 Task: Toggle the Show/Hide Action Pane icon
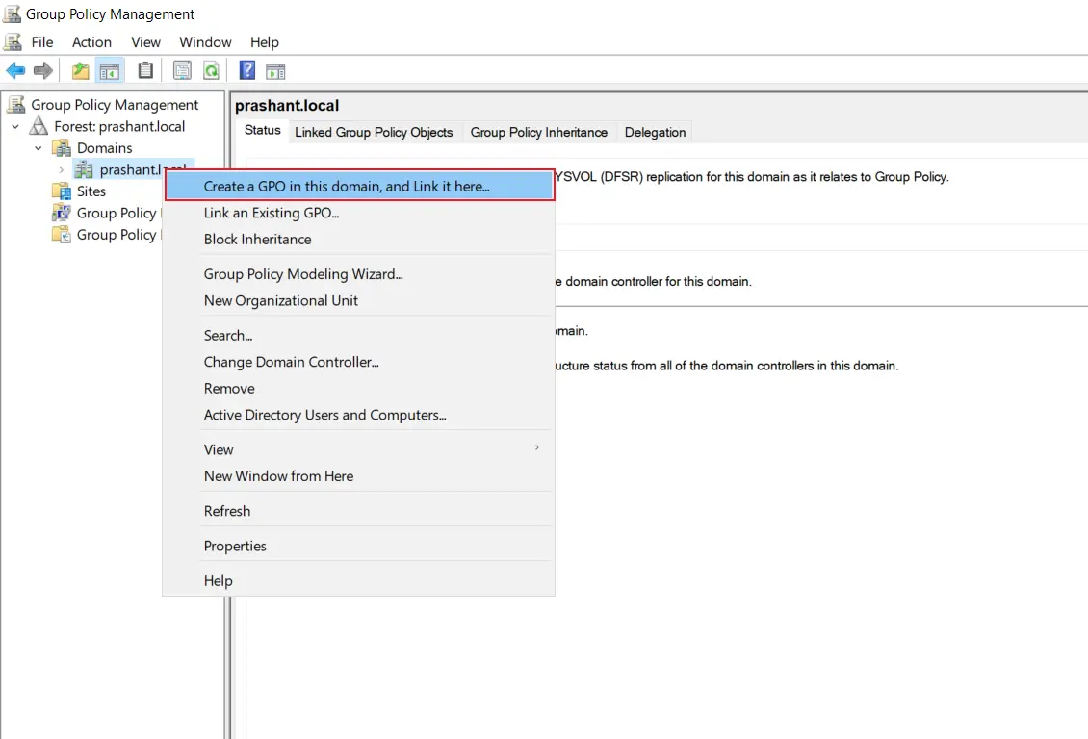[275, 70]
